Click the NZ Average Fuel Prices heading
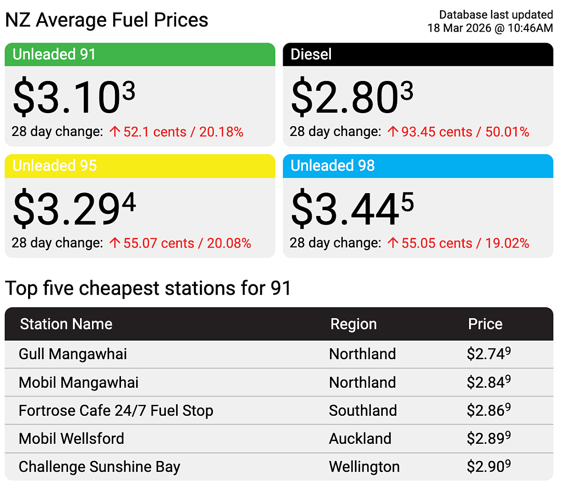 tap(106, 20)
